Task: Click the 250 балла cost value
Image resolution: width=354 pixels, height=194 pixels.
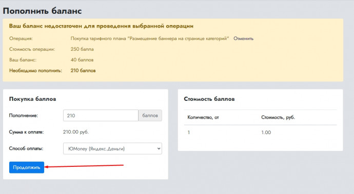Action: tap(82, 49)
